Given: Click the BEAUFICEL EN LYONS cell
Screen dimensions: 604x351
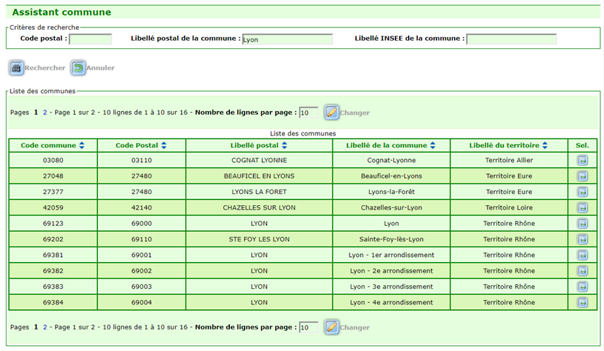Looking at the screenshot, I should [259, 176].
